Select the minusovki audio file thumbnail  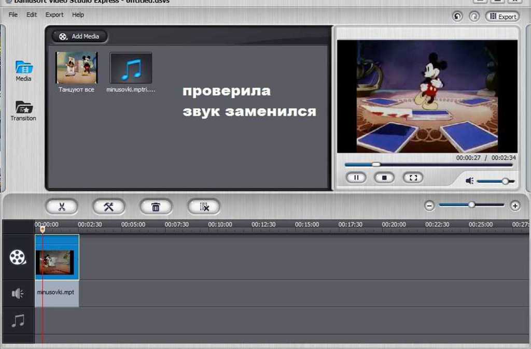coord(131,68)
